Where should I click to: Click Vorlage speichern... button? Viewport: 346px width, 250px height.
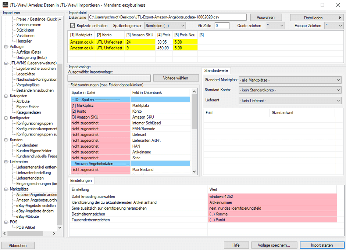[274, 245]
